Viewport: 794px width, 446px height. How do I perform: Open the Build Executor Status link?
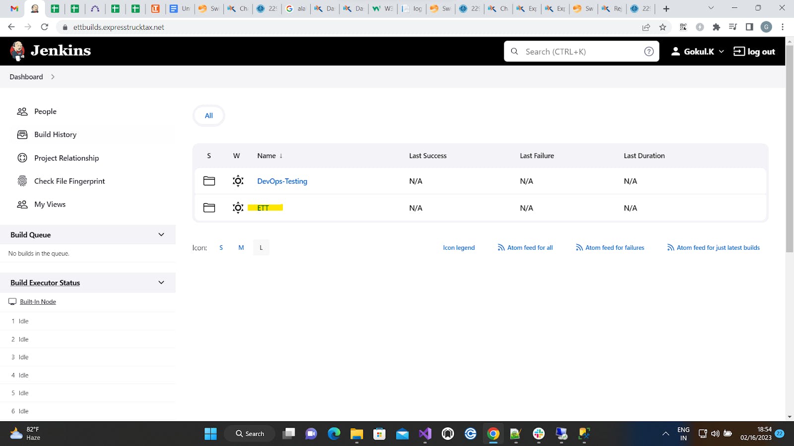(x=45, y=283)
